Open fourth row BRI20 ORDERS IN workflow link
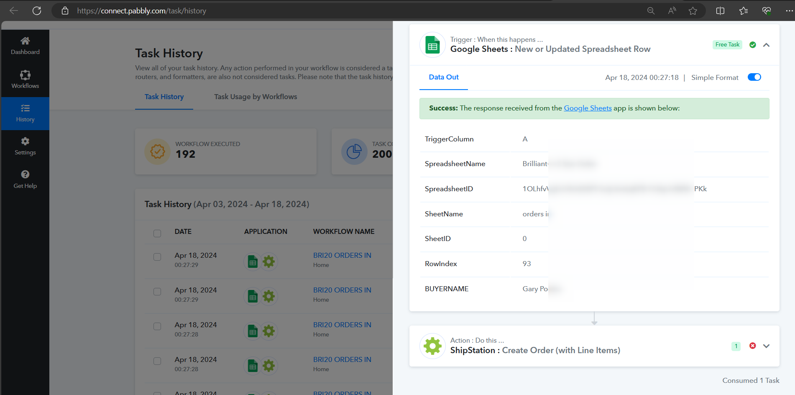Viewport: 795px width, 395px height. tap(342, 359)
